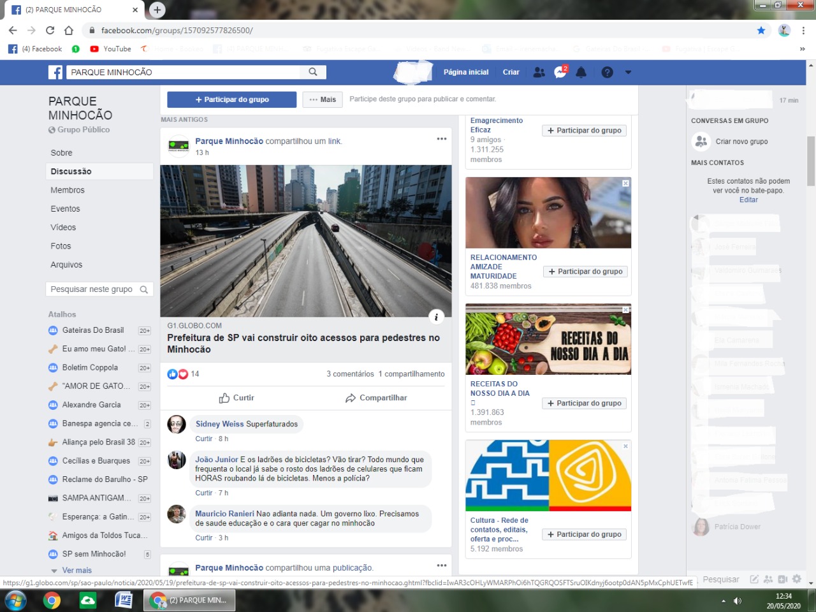The height and width of the screenshot is (612, 816).
Task: Open chat settings gear icon
Action: tap(796, 579)
